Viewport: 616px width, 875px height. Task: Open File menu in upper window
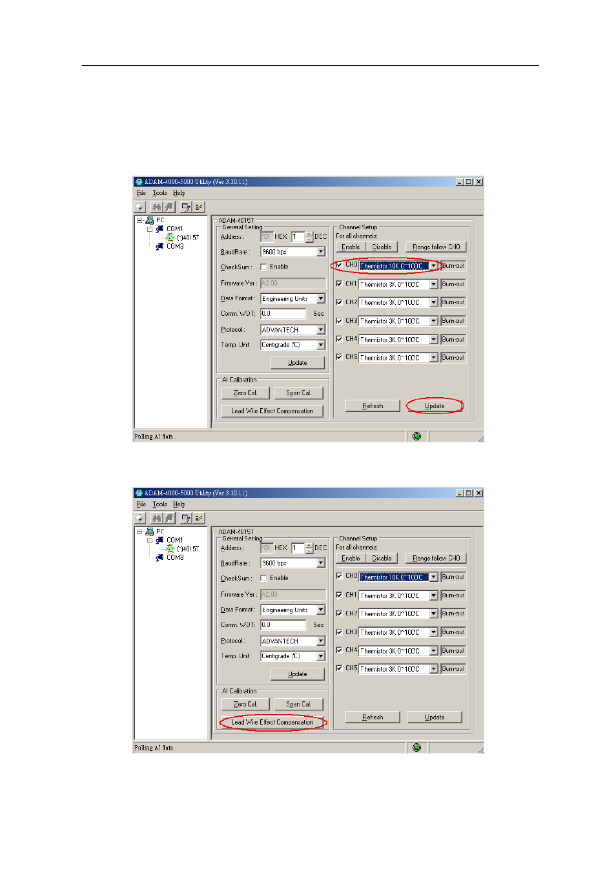pos(141,193)
